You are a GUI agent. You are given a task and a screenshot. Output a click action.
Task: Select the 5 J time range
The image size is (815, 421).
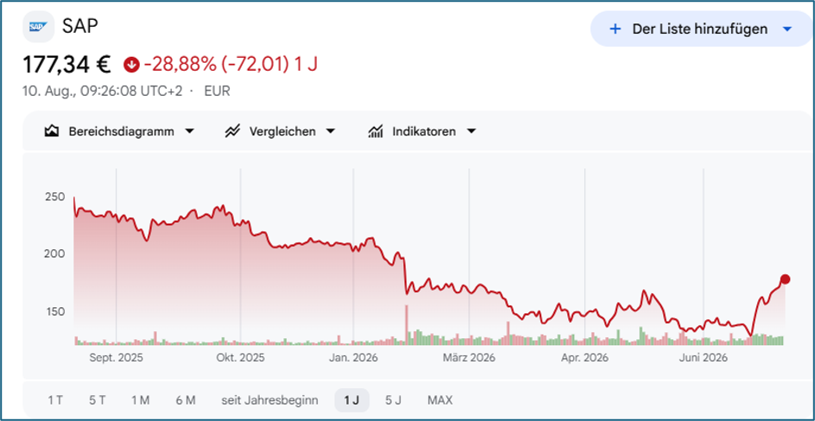point(393,400)
